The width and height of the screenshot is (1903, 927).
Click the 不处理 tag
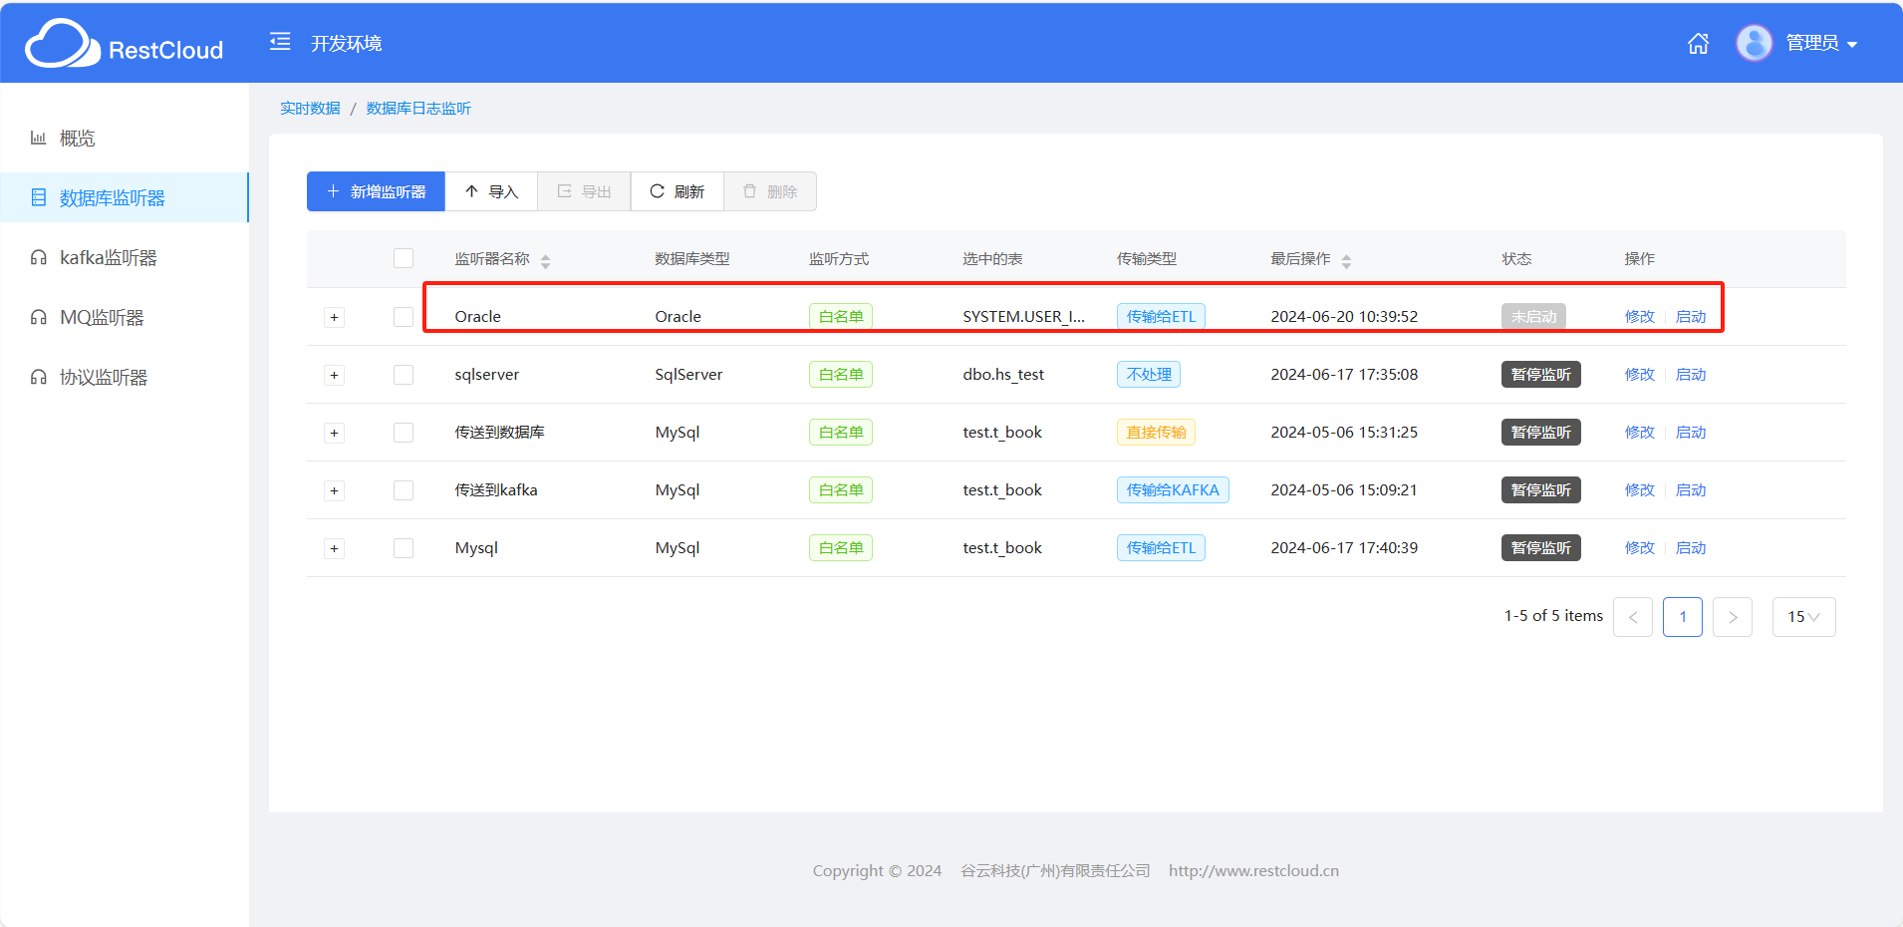1149,374
